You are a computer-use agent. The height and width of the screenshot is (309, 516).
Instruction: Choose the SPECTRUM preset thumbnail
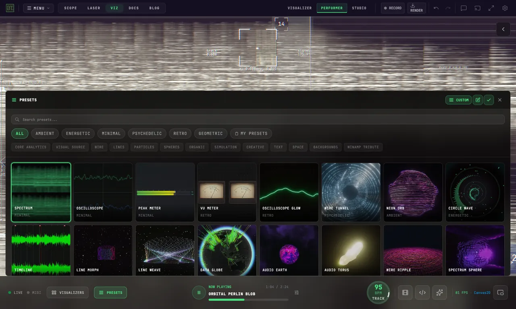tap(41, 192)
